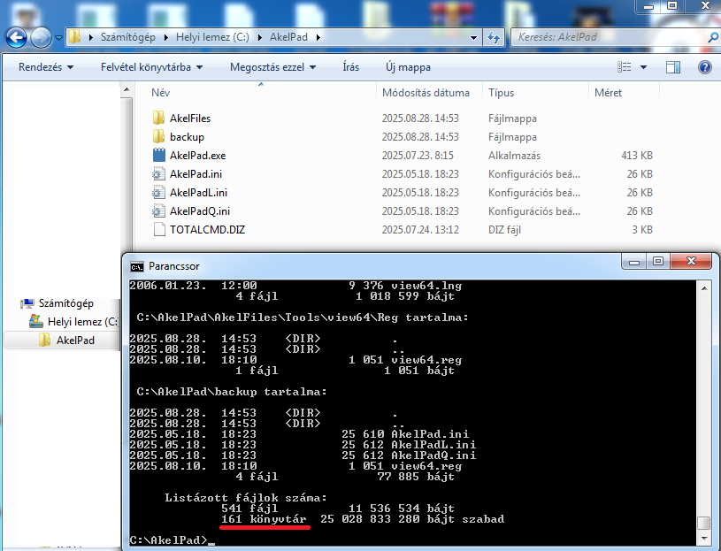This screenshot has width=721, height=551.
Task: Select TOTALCMD.DIZ file icon
Action: coord(158,229)
